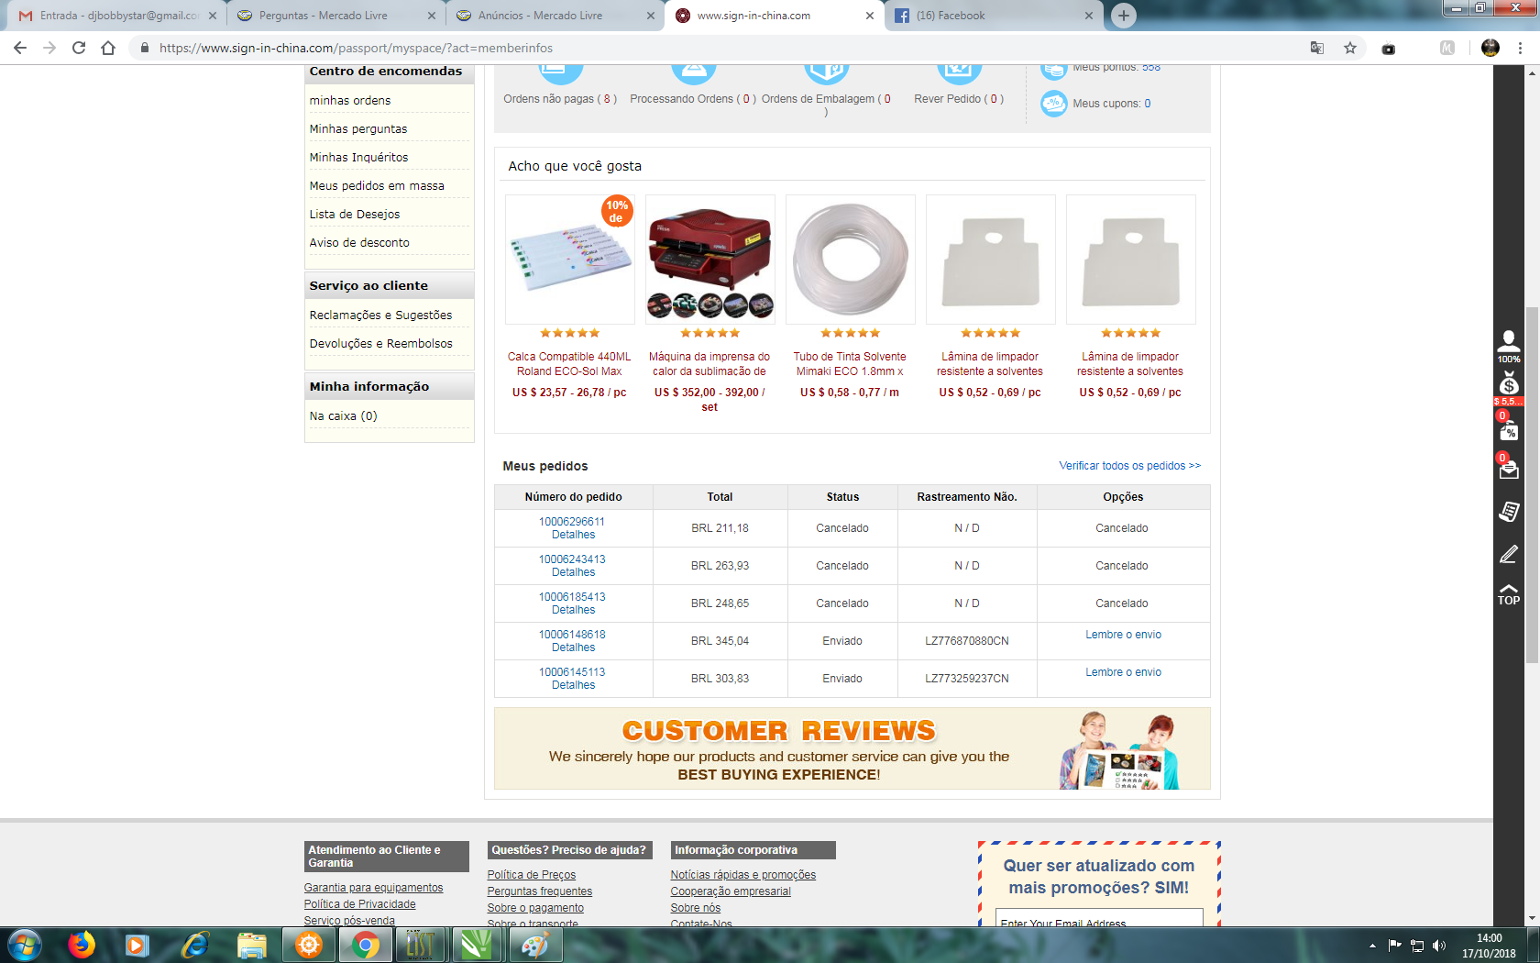Image resolution: width=1540 pixels, height=963 pixels.
Task: Open Internet Explorer from the taskbar
Action: (195, 945)
